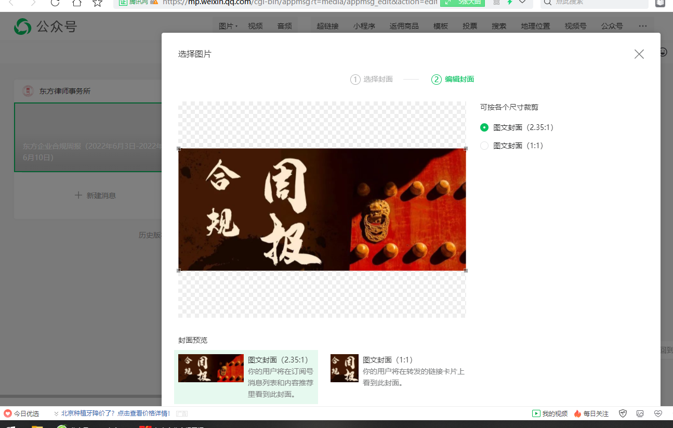Image resolution: width=673 pixels, height=428 pixels.
Task: Click the lightning speed-mode icon
Action: tap(510, 2)
